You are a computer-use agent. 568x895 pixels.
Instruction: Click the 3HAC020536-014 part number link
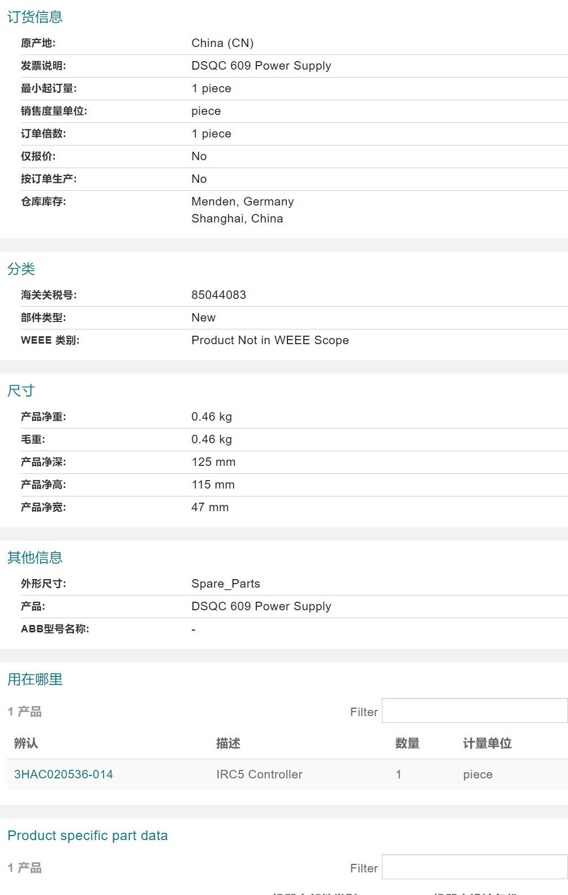(63, 774)
